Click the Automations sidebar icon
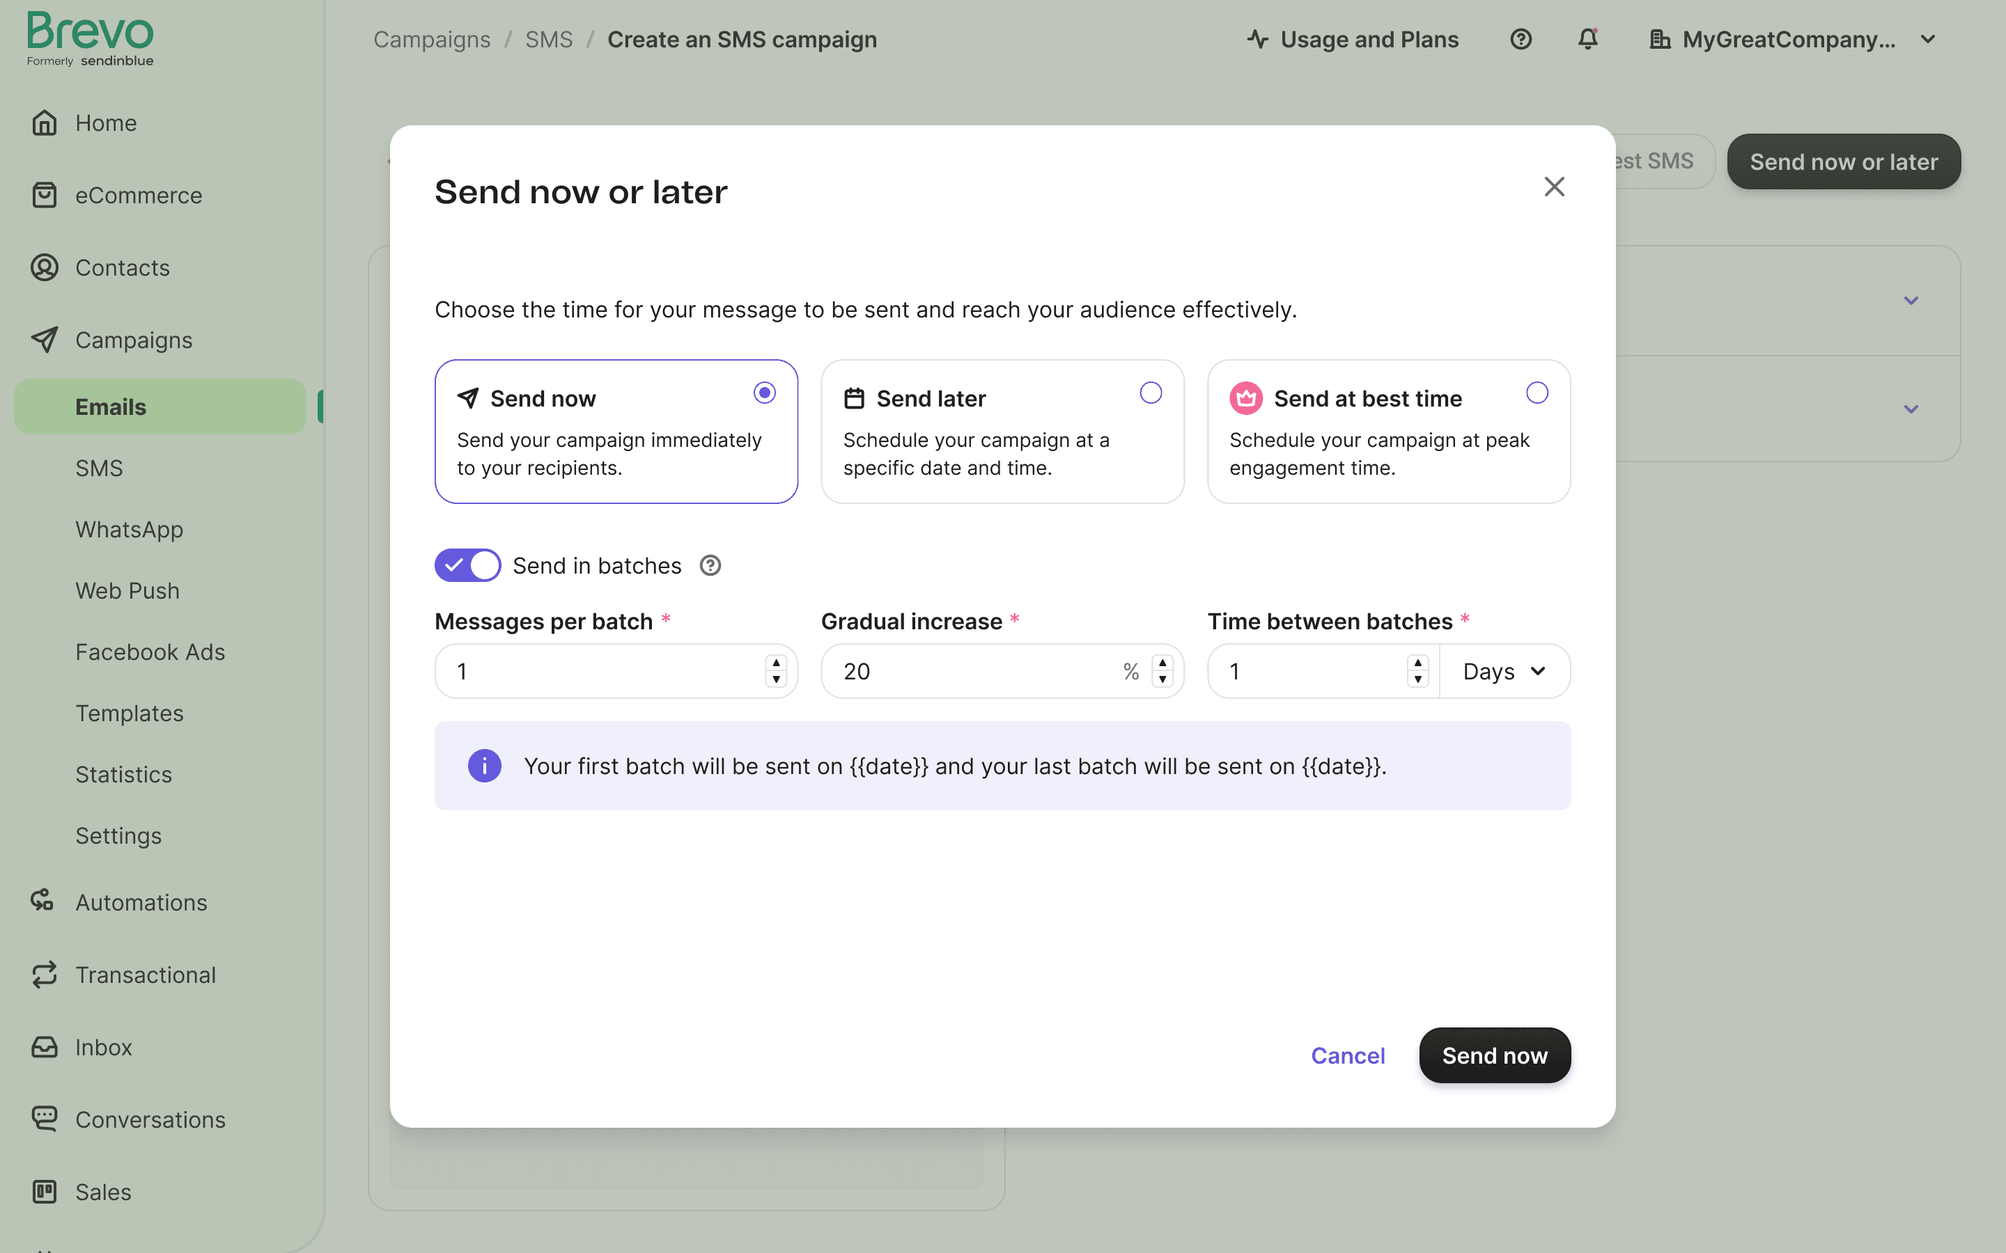 coord(42,901)
